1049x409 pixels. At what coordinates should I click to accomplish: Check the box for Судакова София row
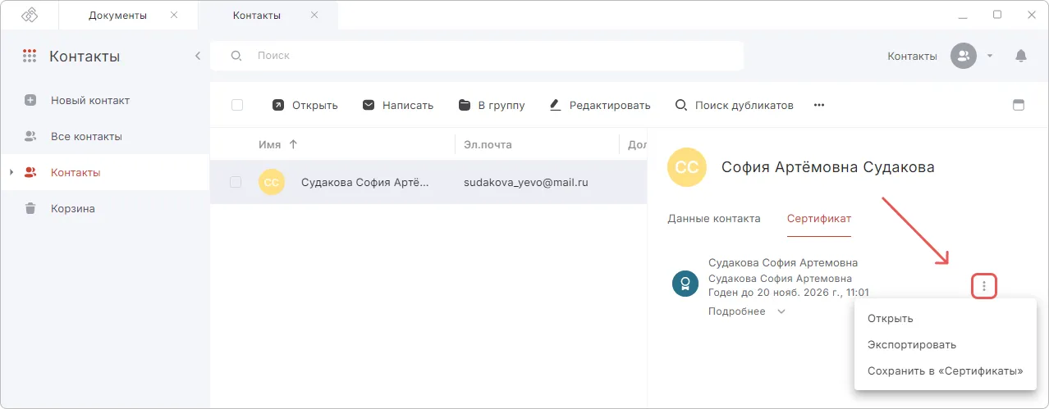click(x=236, y=182)
